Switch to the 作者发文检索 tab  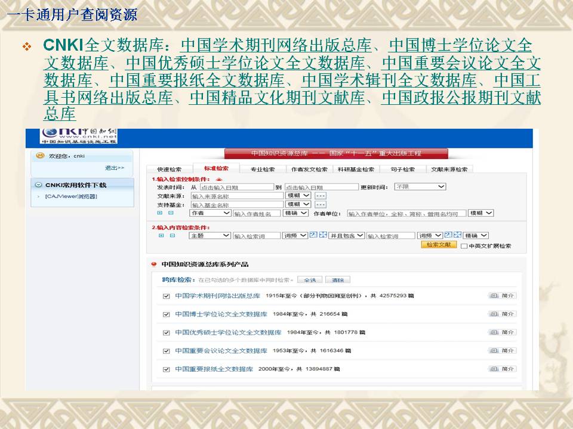[309, 169]
